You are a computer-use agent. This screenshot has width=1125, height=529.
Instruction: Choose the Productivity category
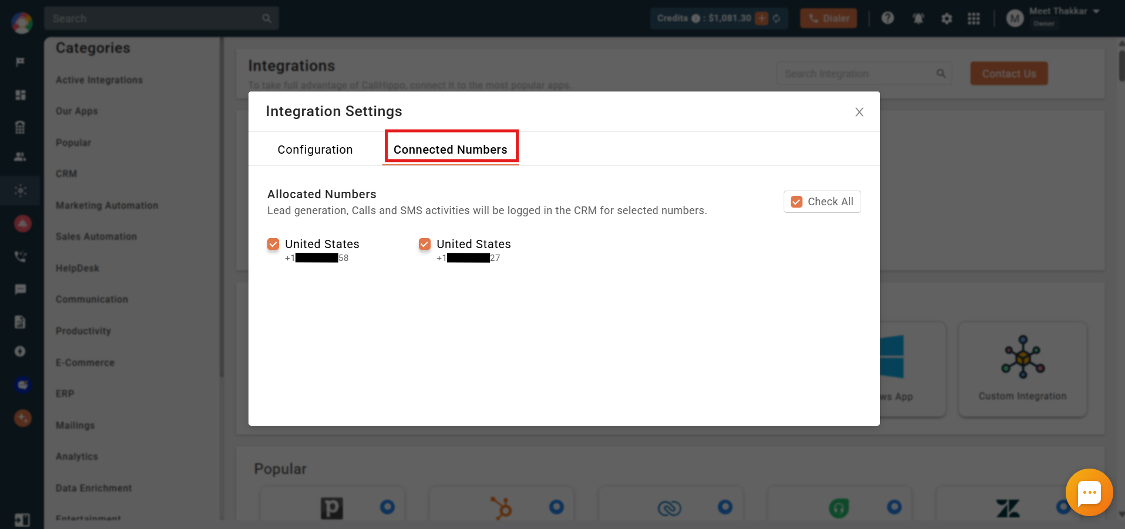[83, 331]
